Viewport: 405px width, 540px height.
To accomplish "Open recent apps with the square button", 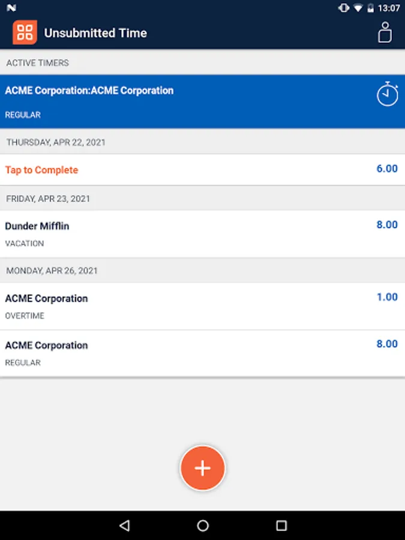I will coord(281,526).
